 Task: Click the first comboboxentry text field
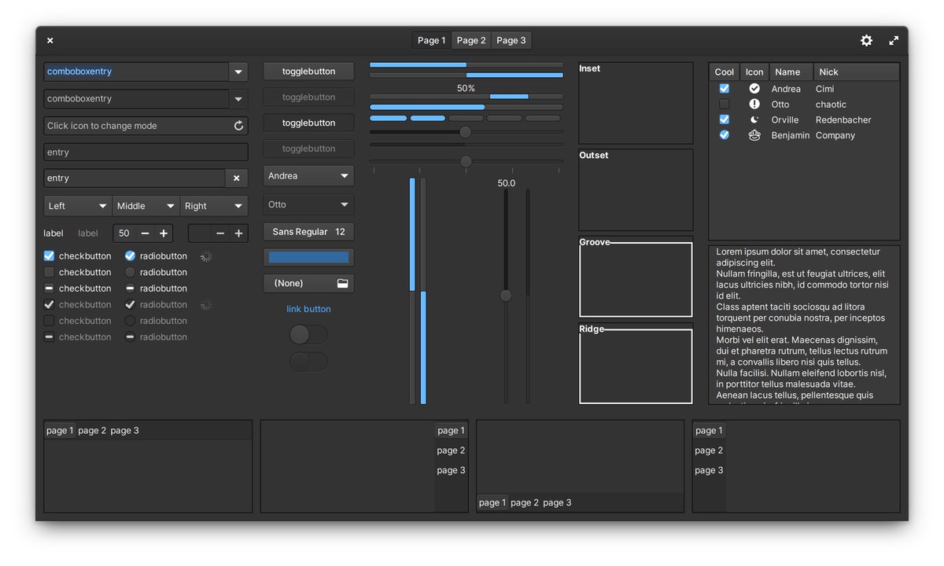point(136,72)
